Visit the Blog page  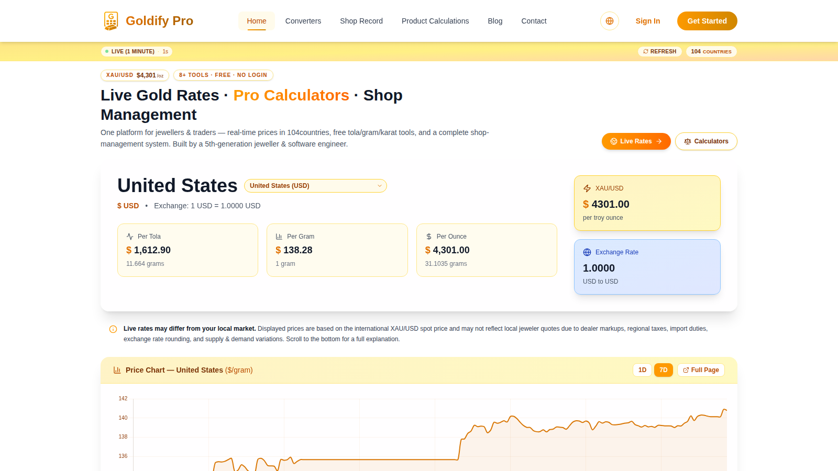[495, 21]
